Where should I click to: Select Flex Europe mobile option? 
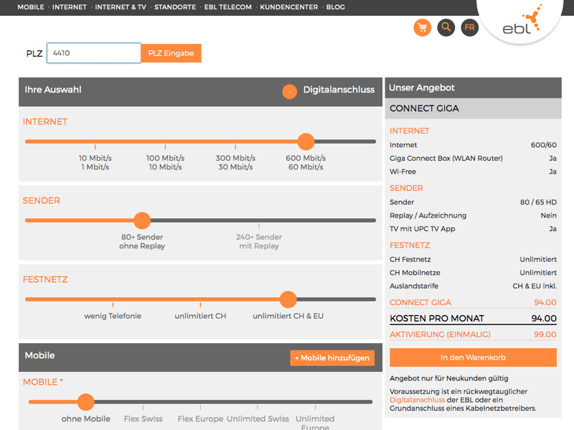point(200,419)
